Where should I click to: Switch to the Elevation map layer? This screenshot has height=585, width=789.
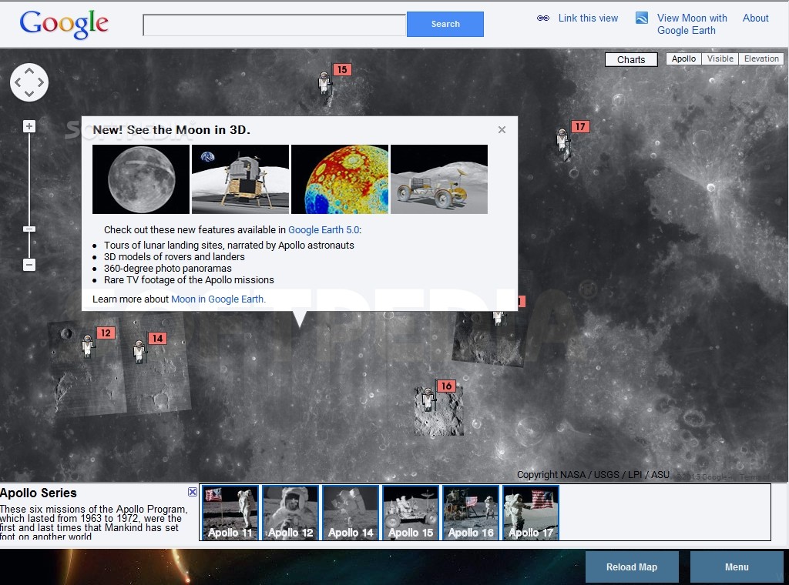click(761, 58)
